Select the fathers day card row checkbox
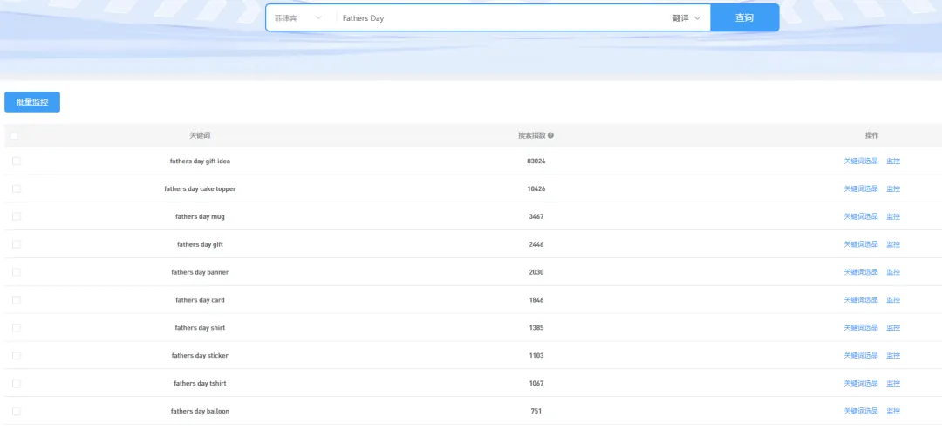This screenshot has width=942, height=431. pyautogui.click(x=17, y=300)
